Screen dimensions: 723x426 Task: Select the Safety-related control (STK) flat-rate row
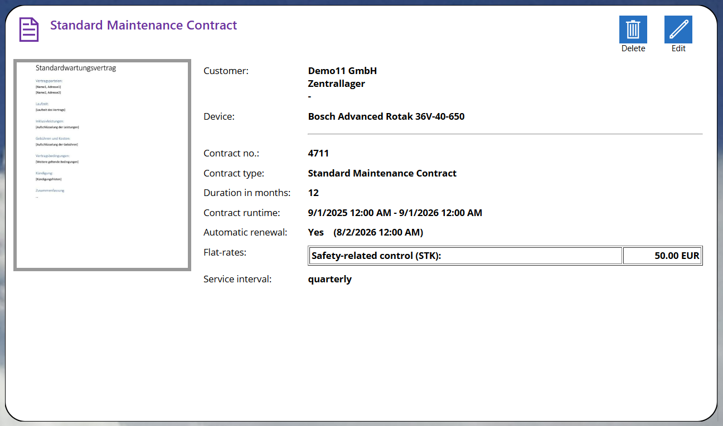click(465, 255)
